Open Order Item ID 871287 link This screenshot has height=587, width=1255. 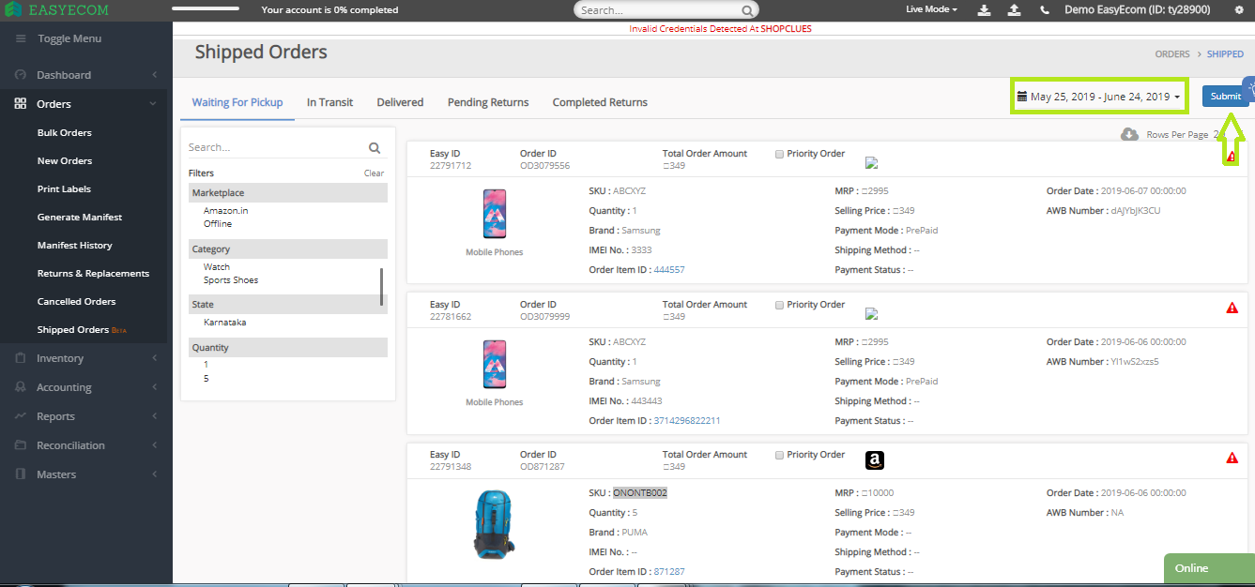pos(669,572)
